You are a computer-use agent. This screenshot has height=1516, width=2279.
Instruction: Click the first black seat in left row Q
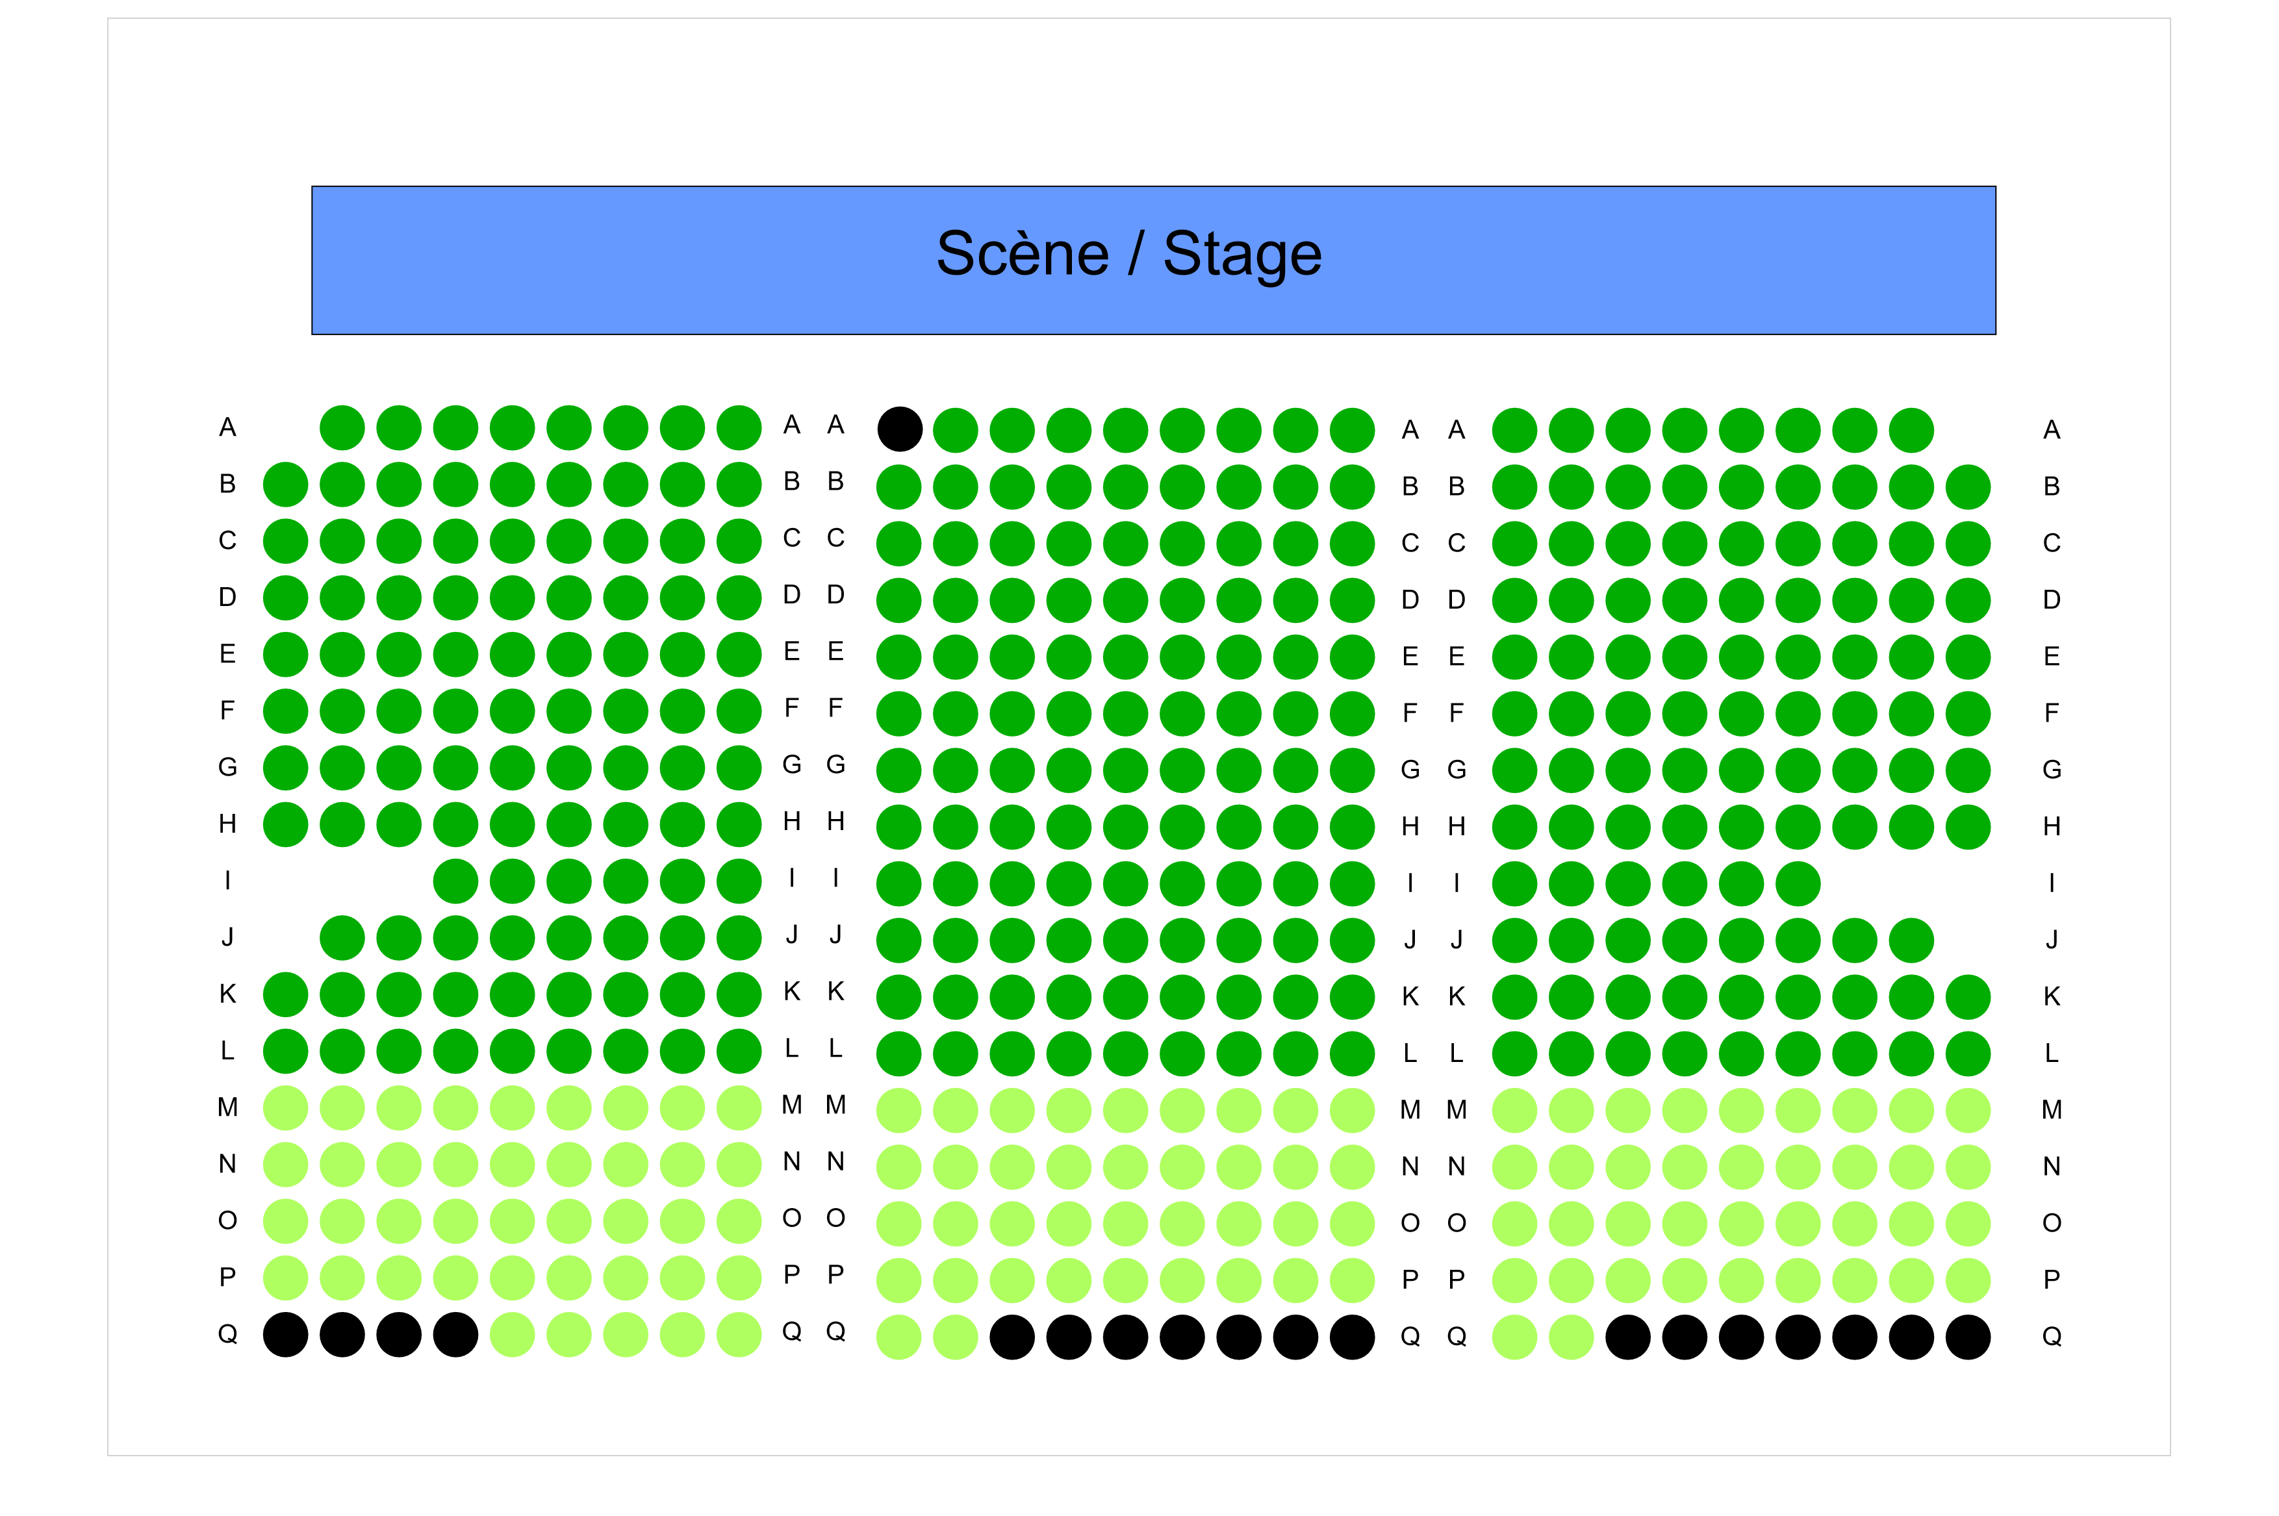285,1334
